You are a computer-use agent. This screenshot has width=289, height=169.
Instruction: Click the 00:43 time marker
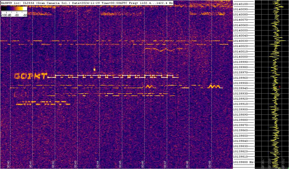coord(75,164)
